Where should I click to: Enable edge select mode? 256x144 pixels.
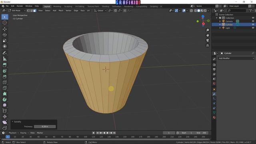pyautogui.click(x=31, y=11)
